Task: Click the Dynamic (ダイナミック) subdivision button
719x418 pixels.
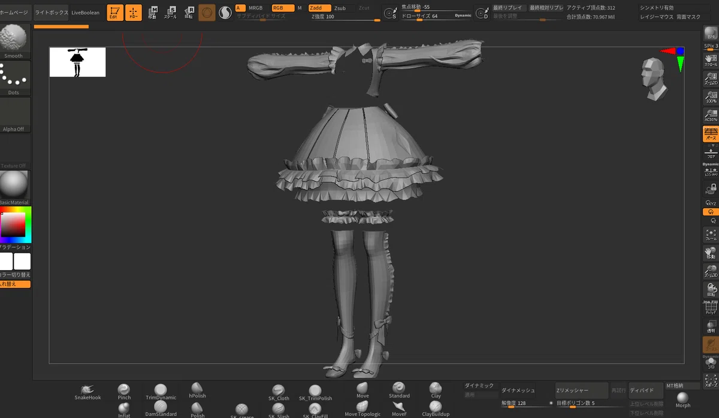Action: [x=480, y=386]
